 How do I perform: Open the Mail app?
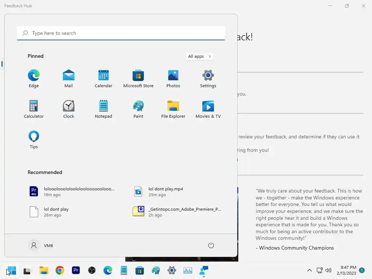69,79
